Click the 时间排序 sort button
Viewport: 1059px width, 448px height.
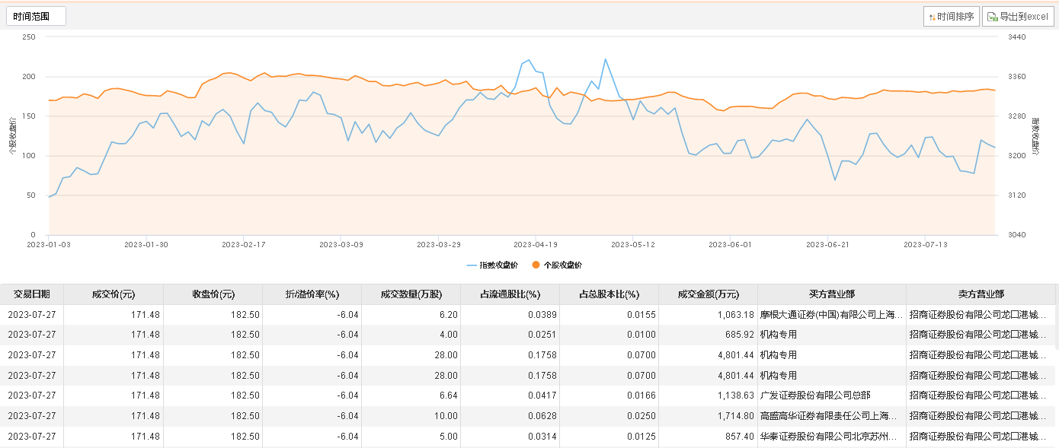(952, 17)
